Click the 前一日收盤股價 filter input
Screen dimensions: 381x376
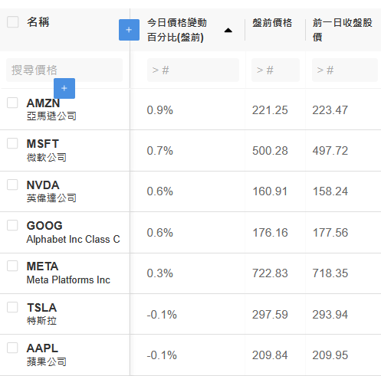click(345, 70)
